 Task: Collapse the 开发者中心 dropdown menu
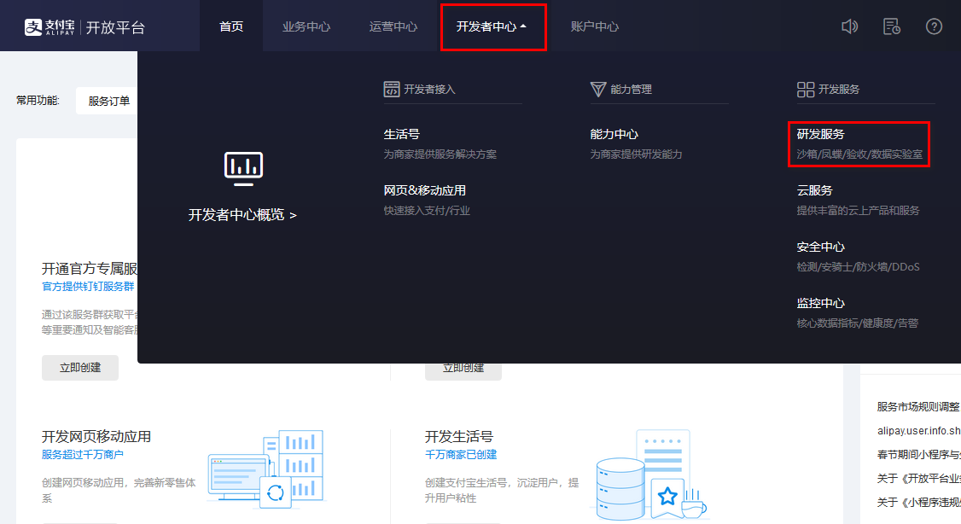(492, 26)
